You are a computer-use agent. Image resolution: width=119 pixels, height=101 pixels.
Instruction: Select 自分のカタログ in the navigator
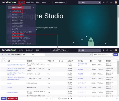click(x=17, y=14)
